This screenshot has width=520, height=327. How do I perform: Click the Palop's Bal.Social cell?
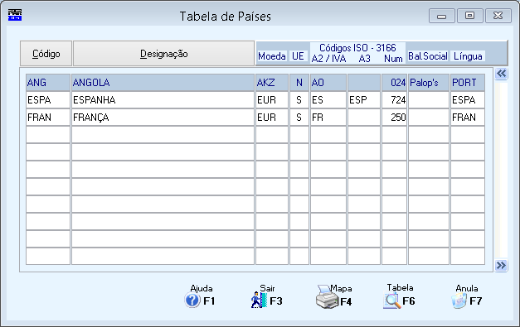[x=429, y=83]
